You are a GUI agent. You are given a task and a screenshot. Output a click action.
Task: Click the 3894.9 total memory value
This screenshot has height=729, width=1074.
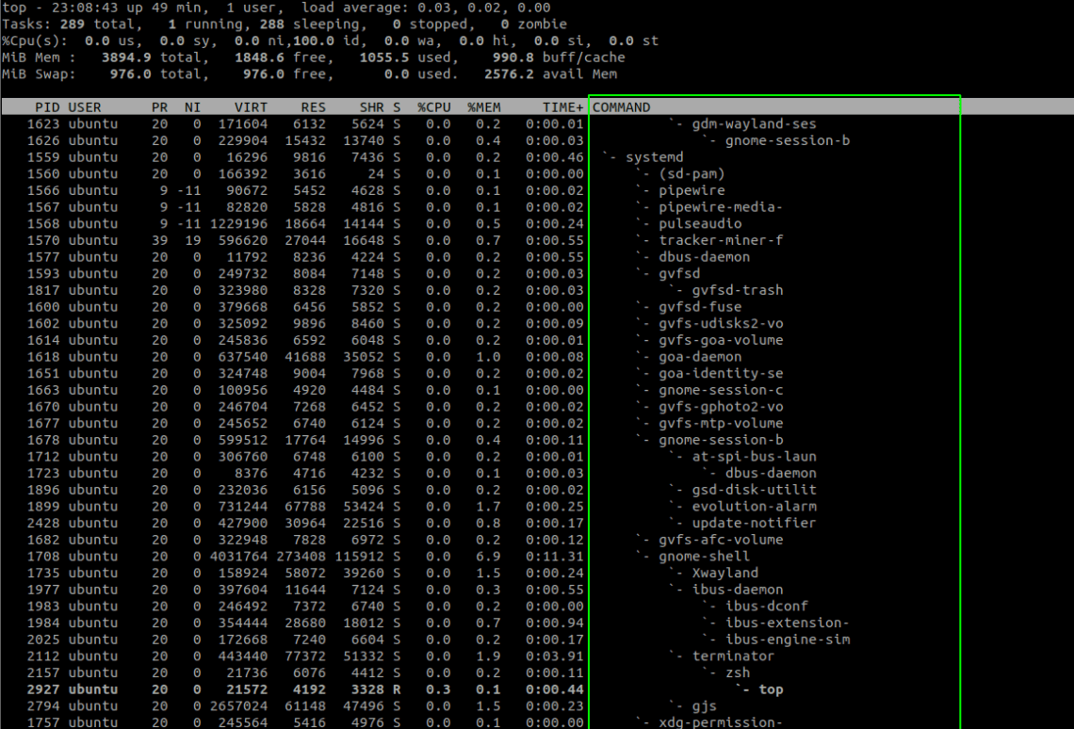126,57
